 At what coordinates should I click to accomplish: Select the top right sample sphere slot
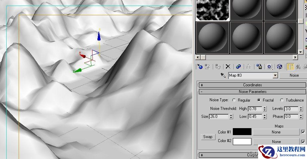281,10
